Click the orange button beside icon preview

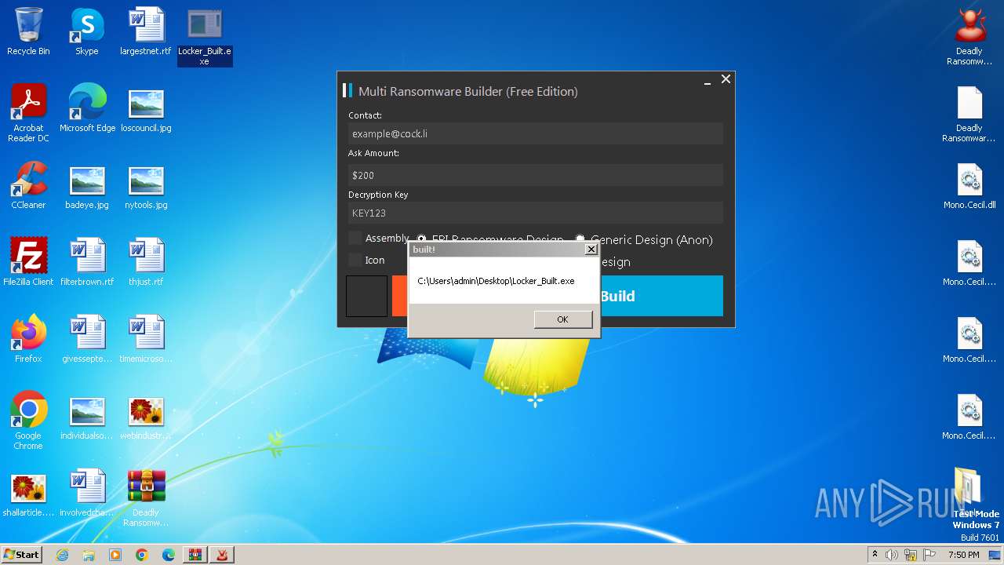(400, 296)
